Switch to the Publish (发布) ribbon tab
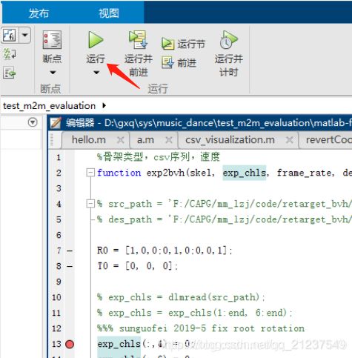The width and height of the screenshot is (352, 358). point(39,13)
